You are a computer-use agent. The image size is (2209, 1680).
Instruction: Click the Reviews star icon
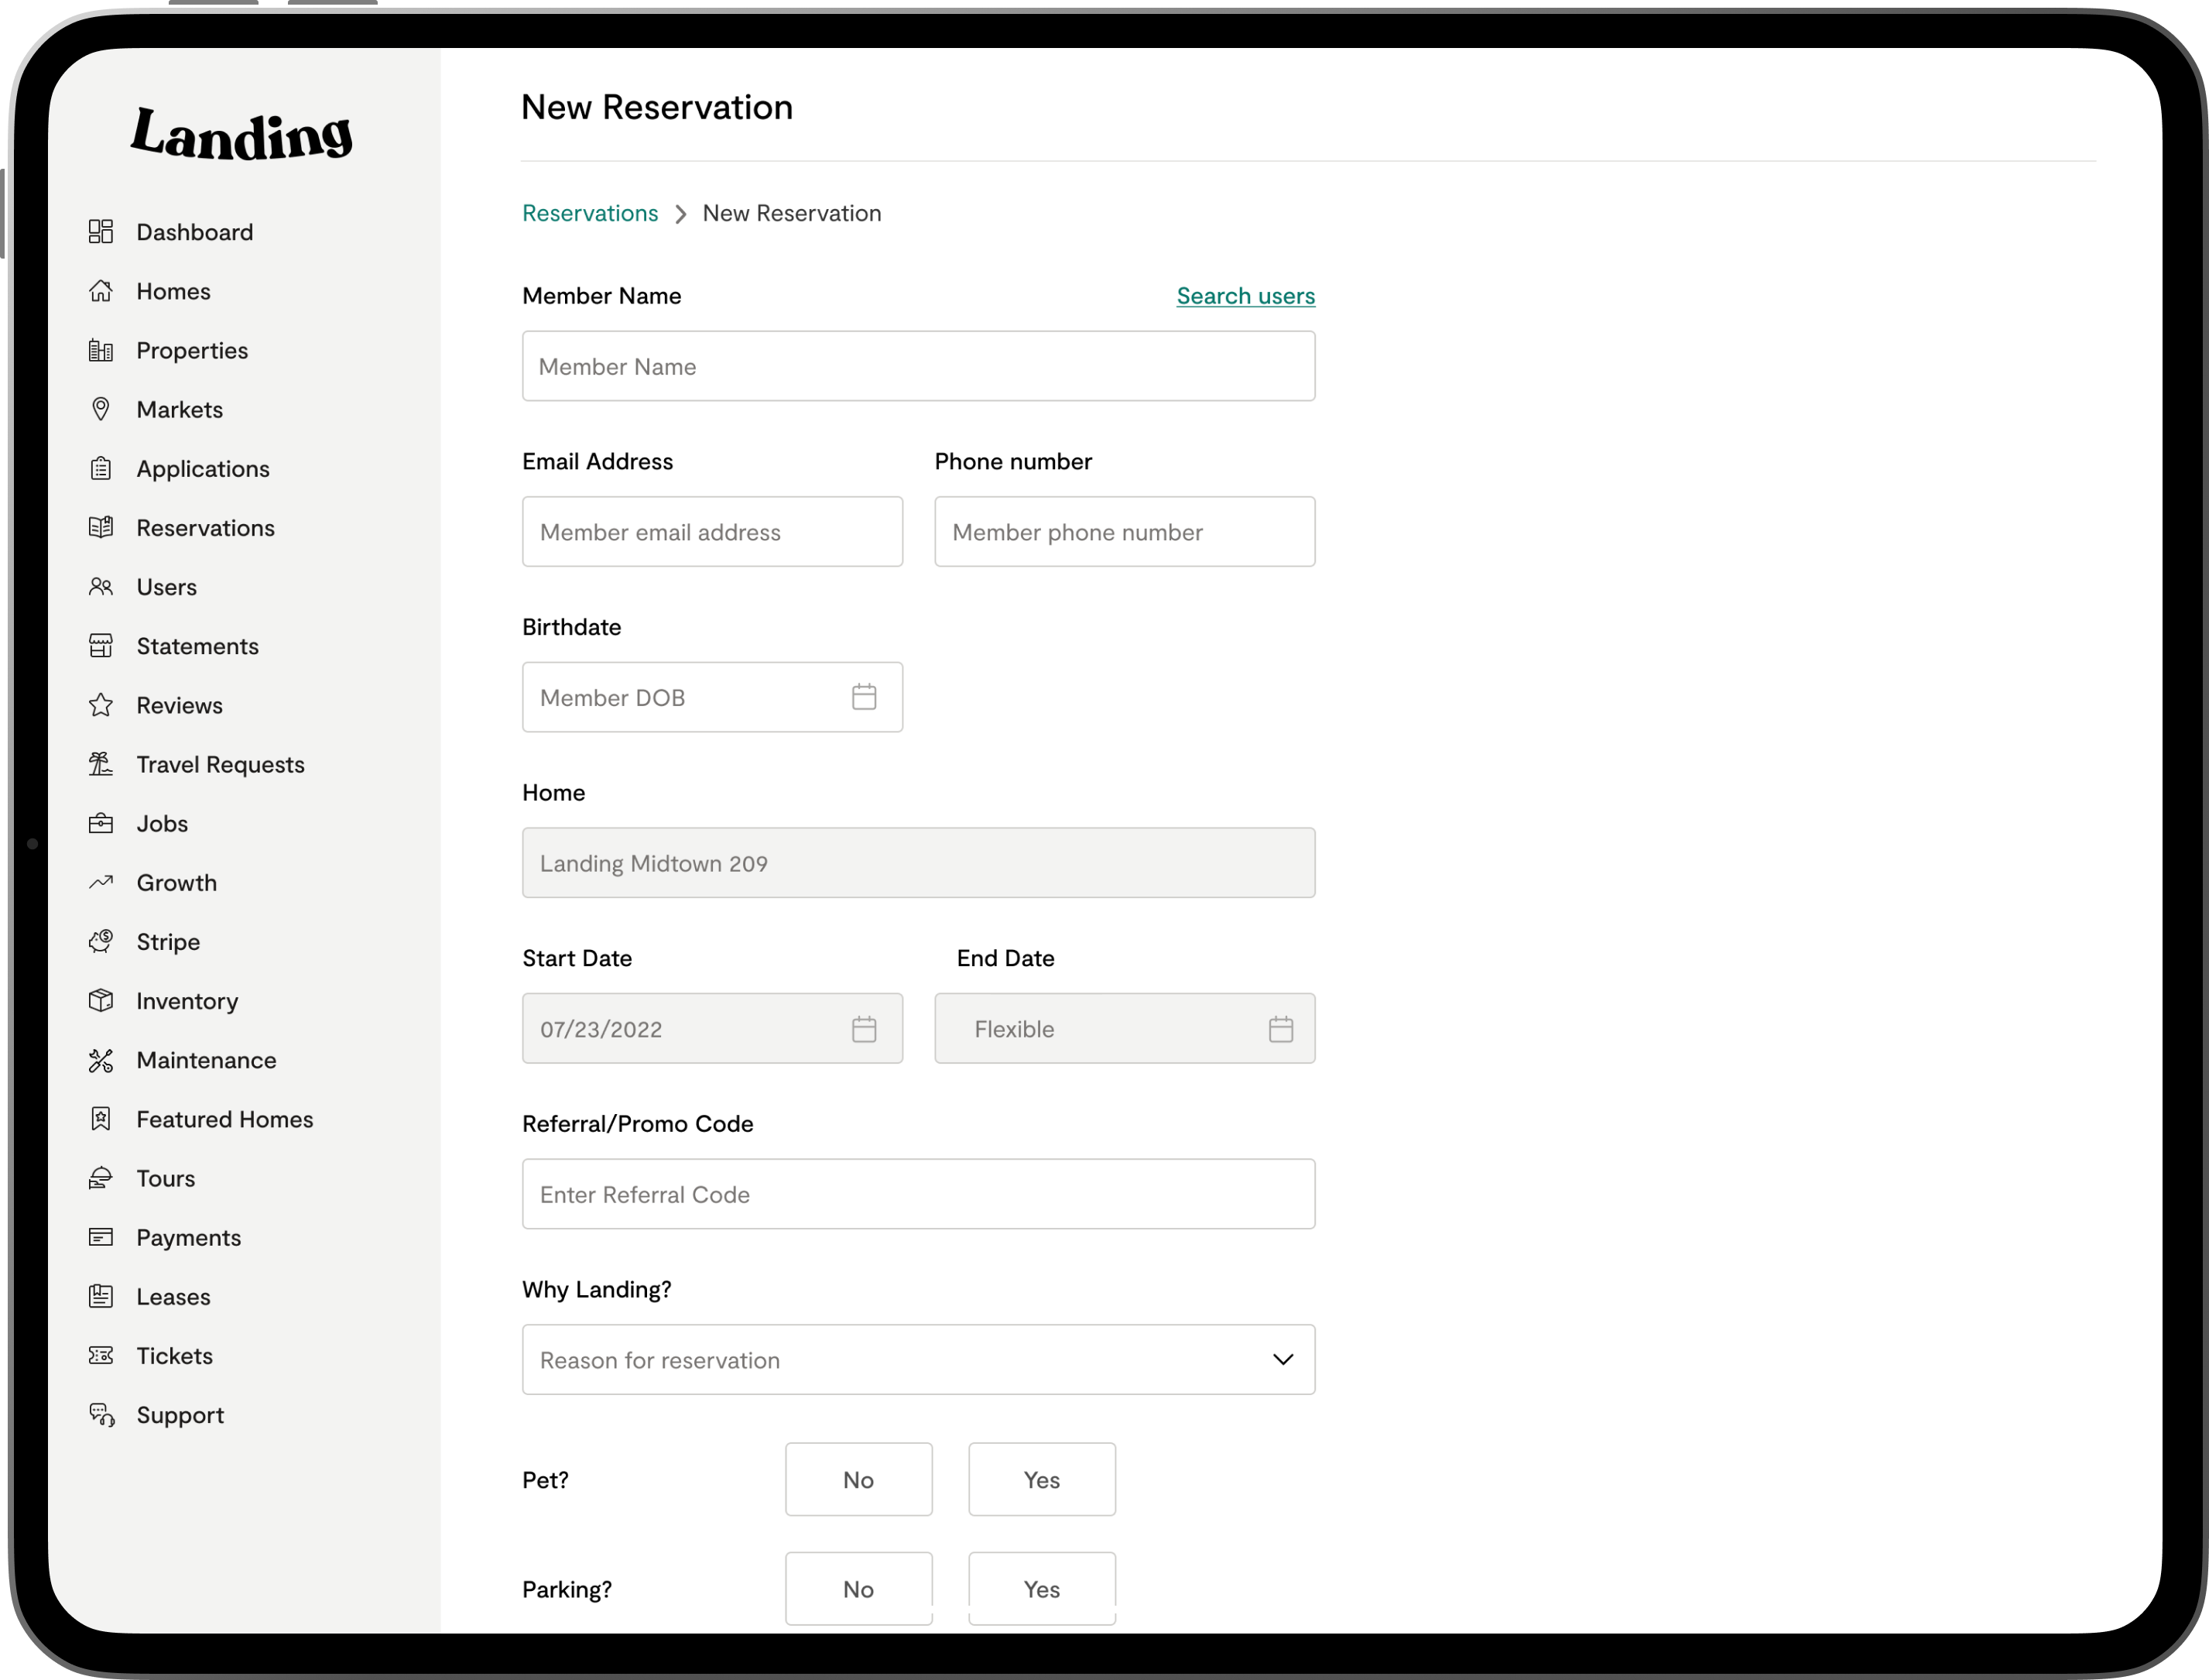pos(101,705)
